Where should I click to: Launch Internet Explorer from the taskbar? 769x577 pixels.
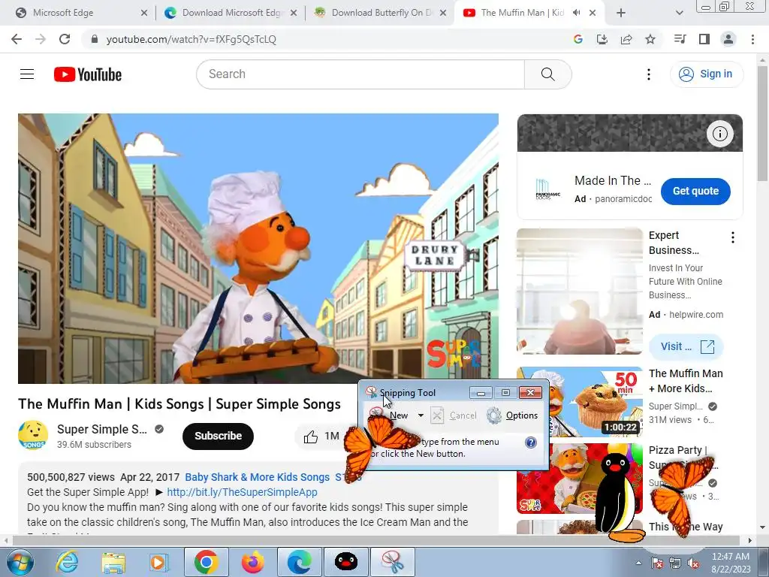tap(67, 562)
